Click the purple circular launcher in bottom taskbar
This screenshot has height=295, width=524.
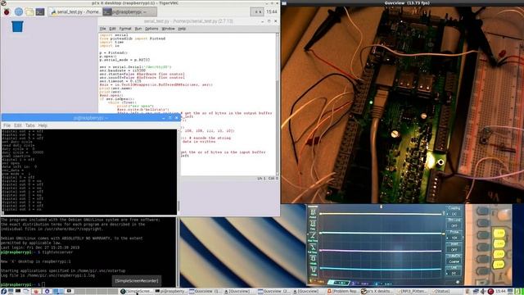click(47, 292)
